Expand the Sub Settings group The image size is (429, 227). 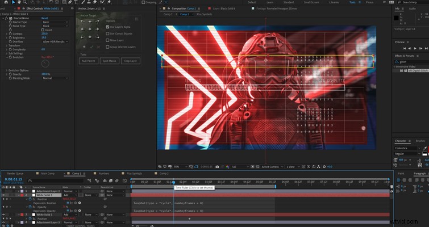(7, 53)
